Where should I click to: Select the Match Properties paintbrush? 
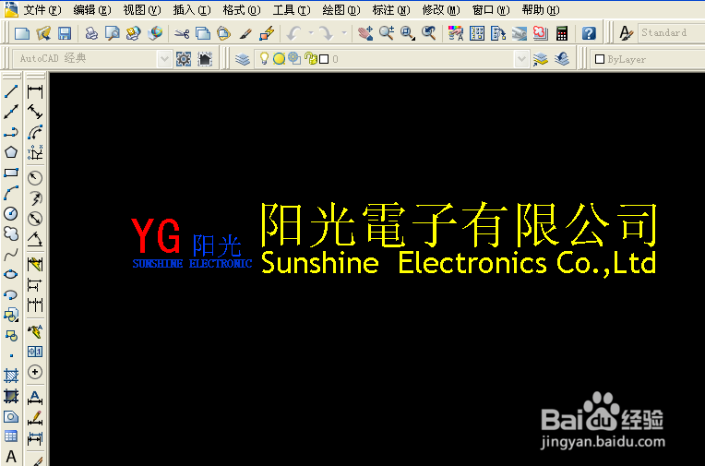pyautogui.click(x=245, y=33)
